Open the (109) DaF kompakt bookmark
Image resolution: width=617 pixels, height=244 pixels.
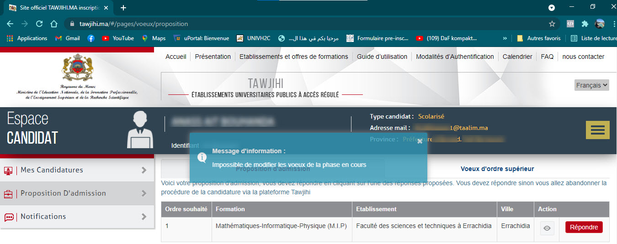tap(446, 38)
